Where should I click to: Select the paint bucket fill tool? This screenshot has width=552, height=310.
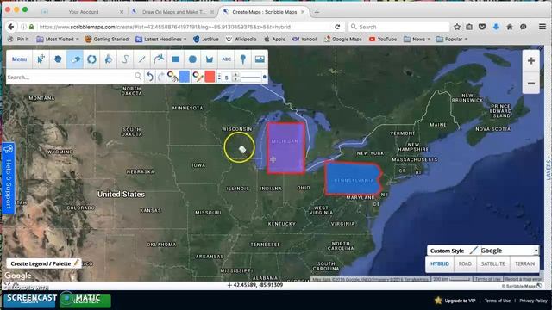pos(109,59)
